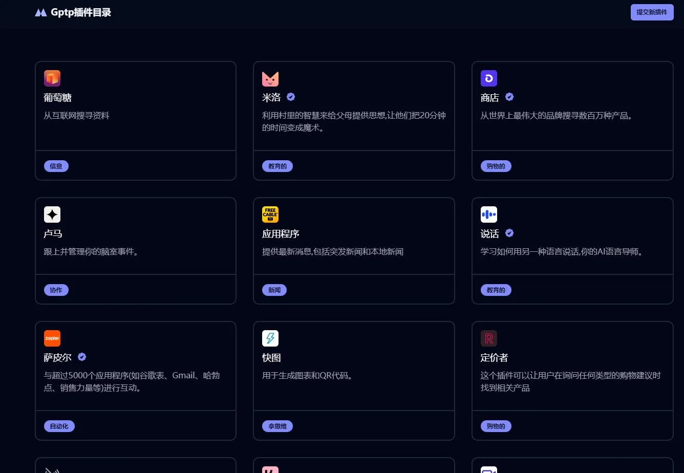Click verified badge beside 萨皮尔
Viewport: 684px width, 473px height.
[x=82, y=357]
